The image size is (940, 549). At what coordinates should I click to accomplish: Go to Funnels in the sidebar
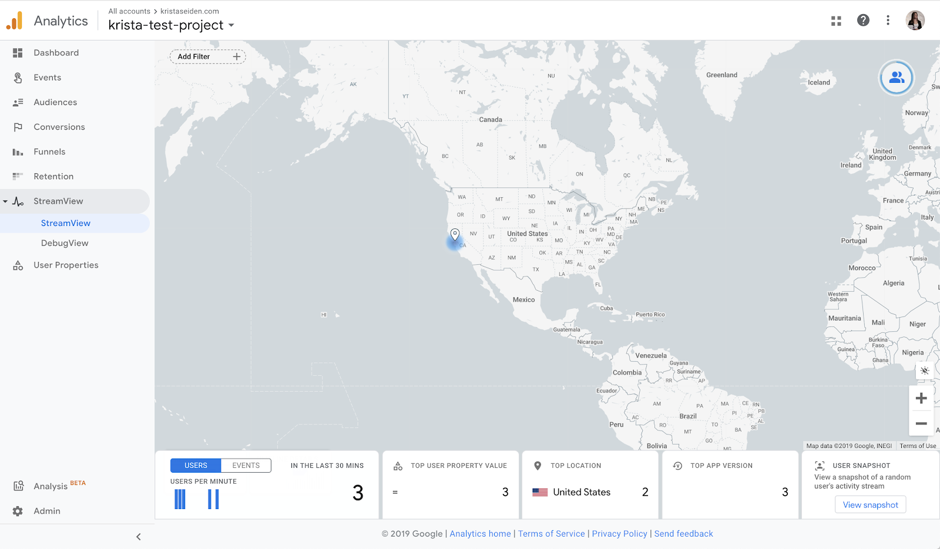click(49, 151)
